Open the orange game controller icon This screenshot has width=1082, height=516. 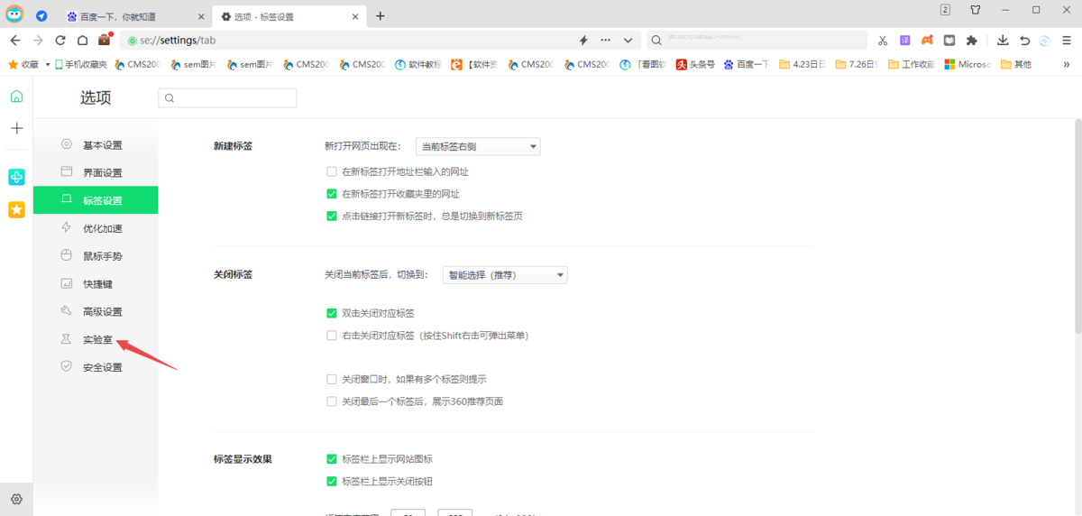[x=927, y=40]
